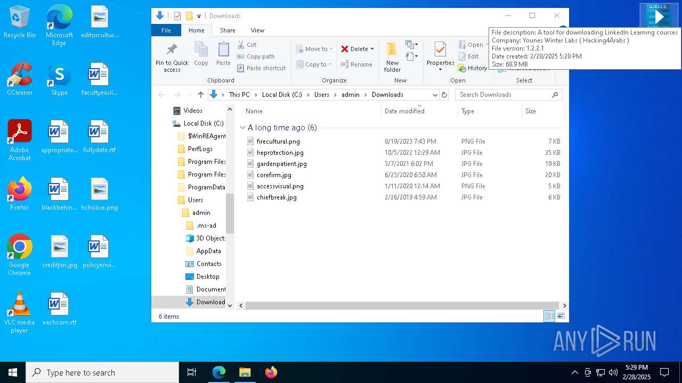Select Paste shortcut in the ribbon
The height and width of the screenshot is (383, 682).
coord(262,68)
